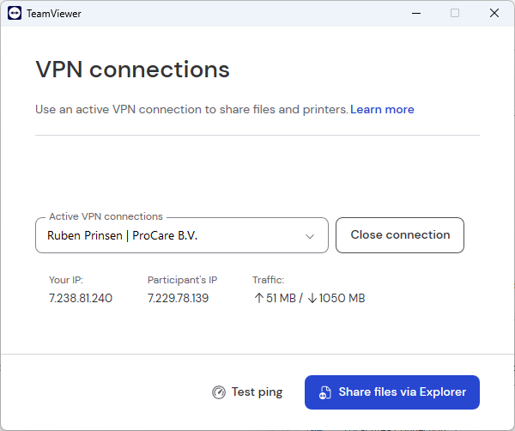515x431 pixels.
Task: Click the 1050 MB download traffic value
Action: coord(342,298)
